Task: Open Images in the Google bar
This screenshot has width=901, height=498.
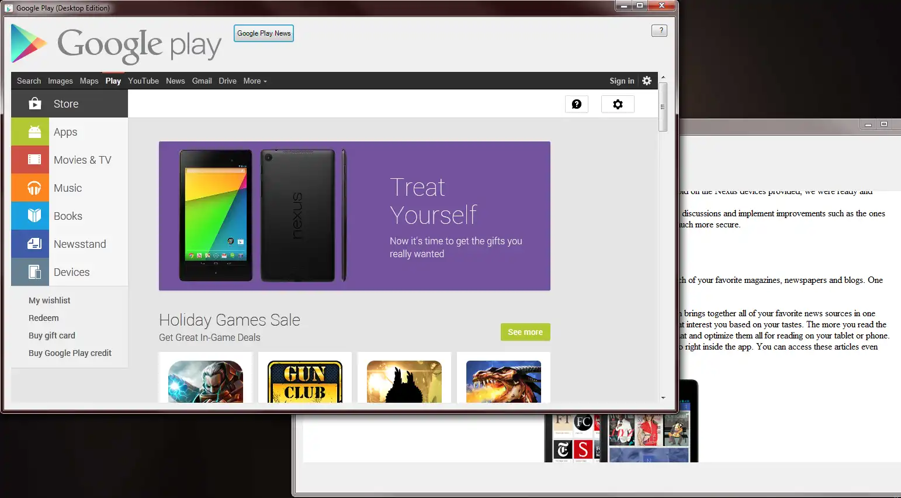Action: 60,81
